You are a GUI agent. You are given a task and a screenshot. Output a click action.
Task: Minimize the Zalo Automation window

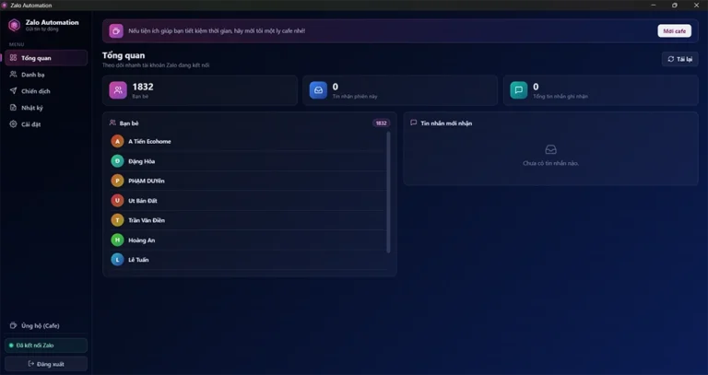[x=654, y=6]
